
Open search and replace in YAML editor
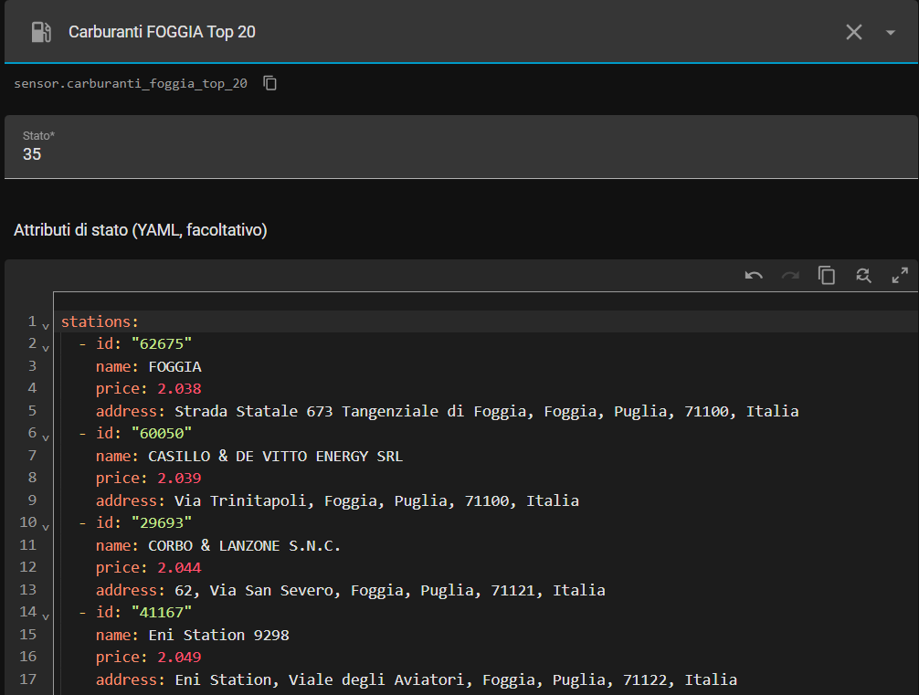tap(863, 275)
